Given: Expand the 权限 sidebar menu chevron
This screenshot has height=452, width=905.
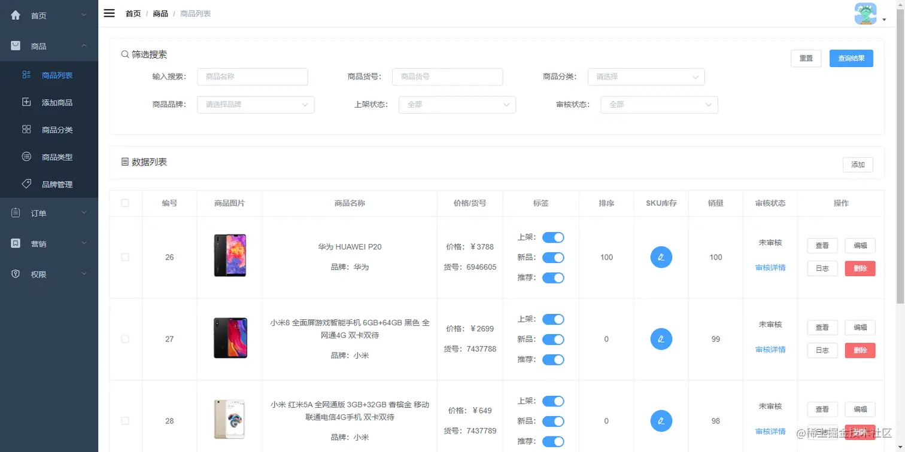Looking at the screenshot, I should pyautogui.click(x=84, y=274).
